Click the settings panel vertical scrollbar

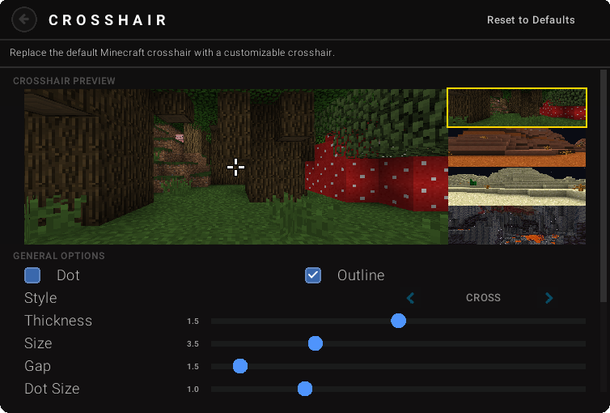(x=604, y=185)
